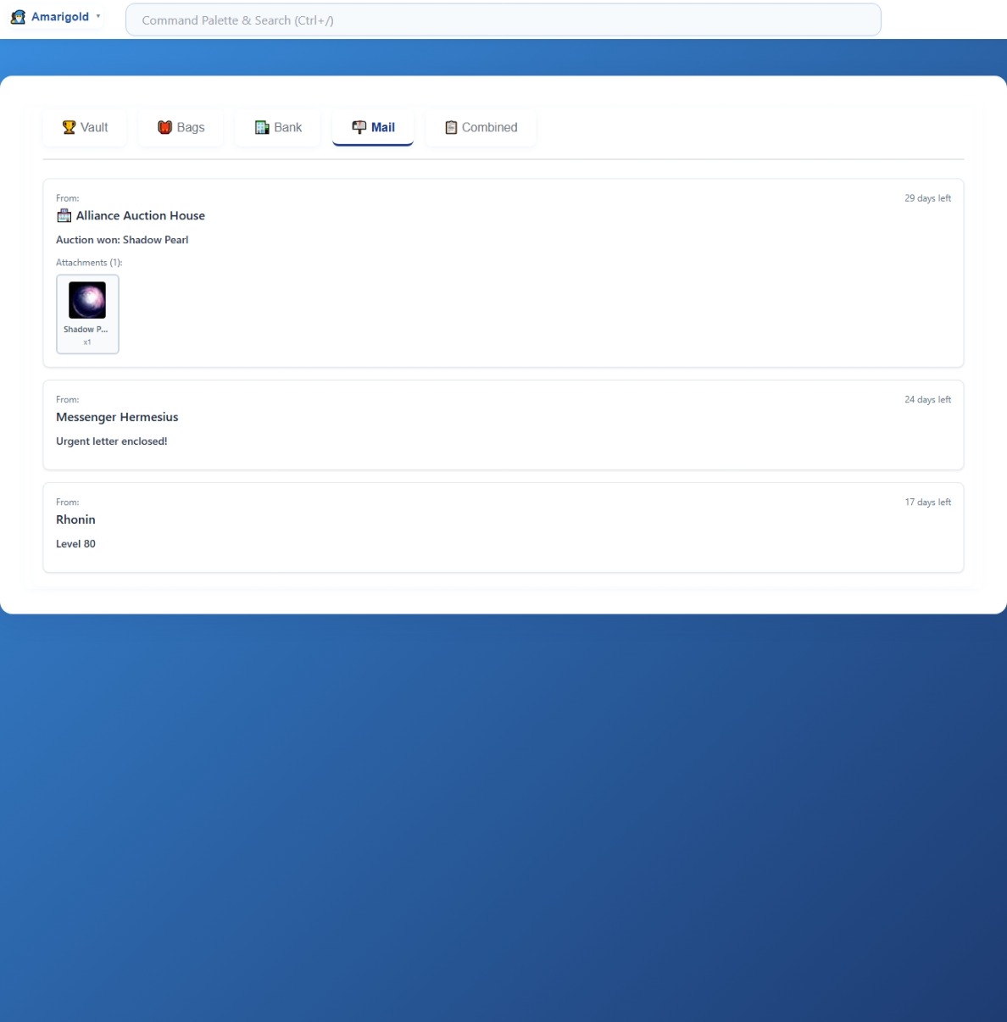Screen dimensions: 1007x1022
Task: Click the building icon on Bank tab
Action: pyautogui.click(x=262, y=127)
